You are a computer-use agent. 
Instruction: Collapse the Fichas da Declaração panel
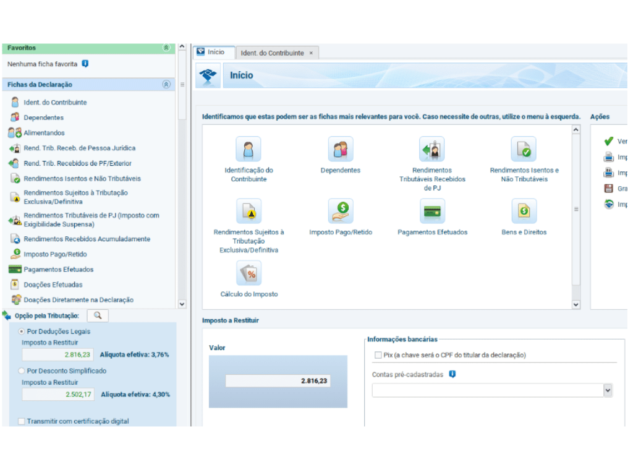166,85
